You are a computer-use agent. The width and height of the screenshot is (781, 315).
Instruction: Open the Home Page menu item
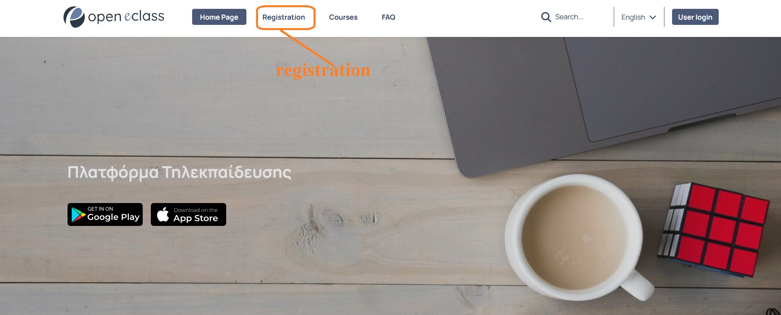coord(219,17)
